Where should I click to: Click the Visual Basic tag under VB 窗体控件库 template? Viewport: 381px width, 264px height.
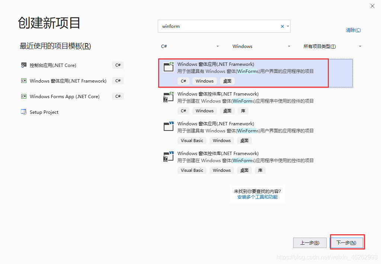(192, 170)
